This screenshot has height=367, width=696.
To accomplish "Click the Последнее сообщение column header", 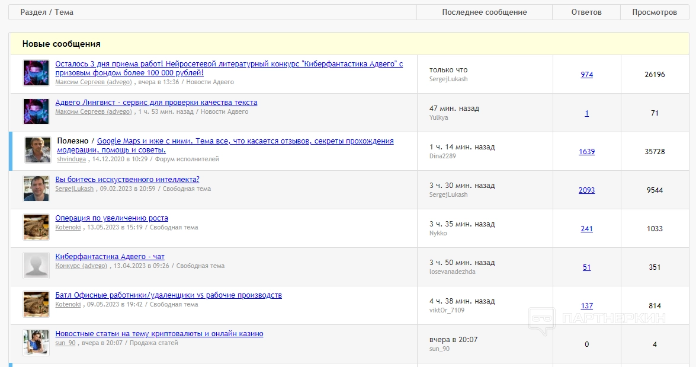I will coord(484,12).
